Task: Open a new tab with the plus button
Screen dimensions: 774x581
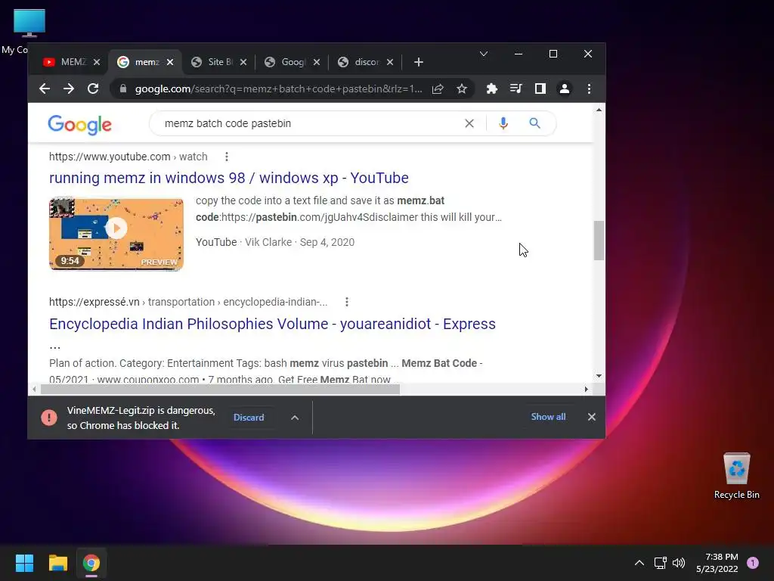Action: click(419, 62)
